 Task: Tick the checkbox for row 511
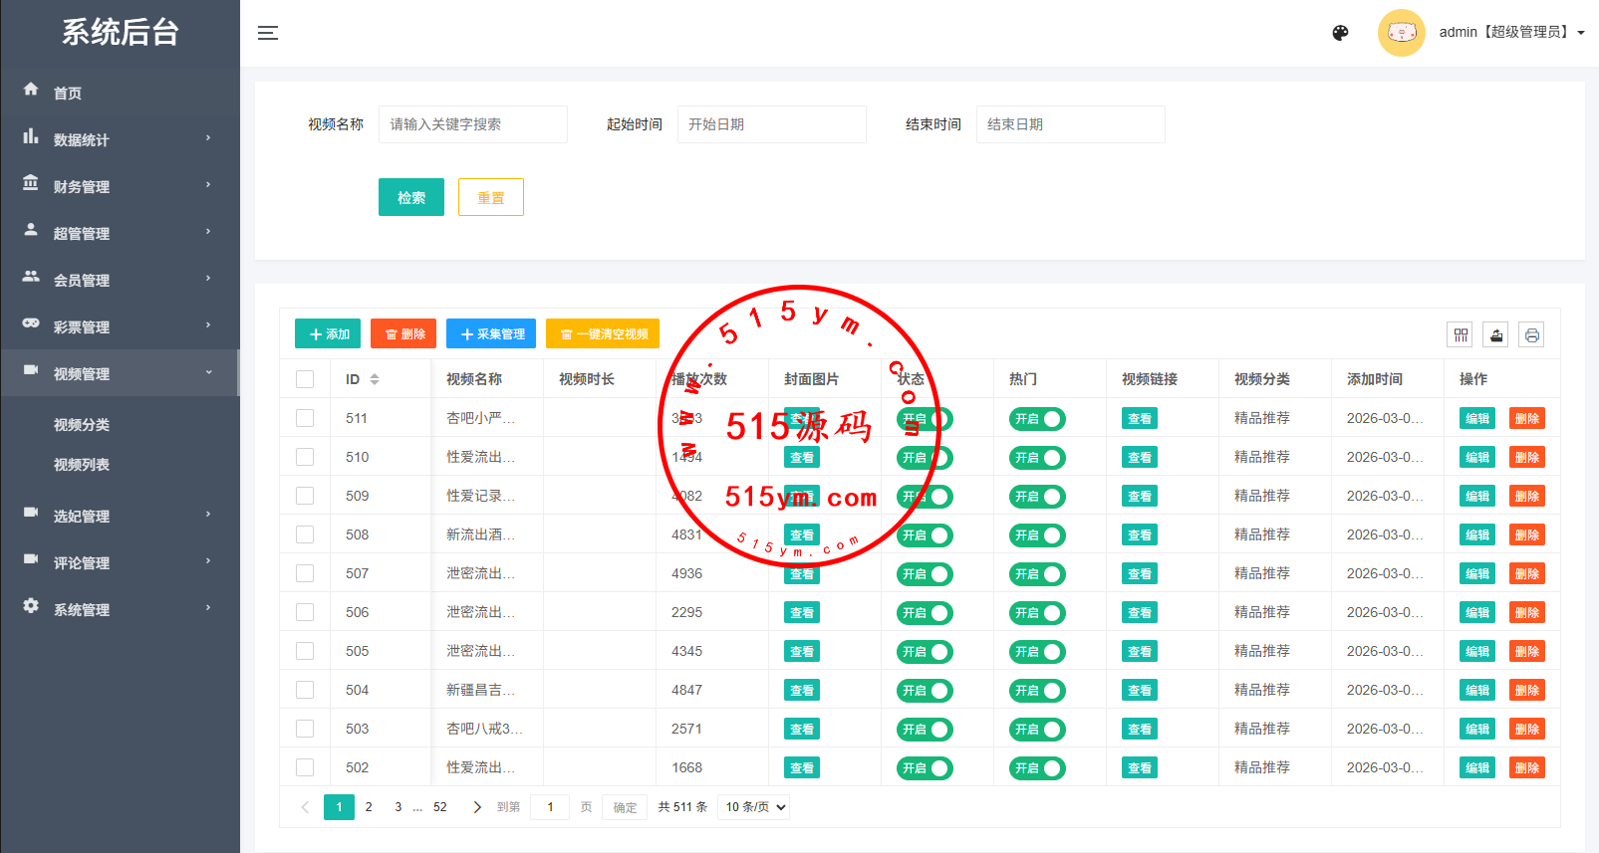[x=305, y=418]
